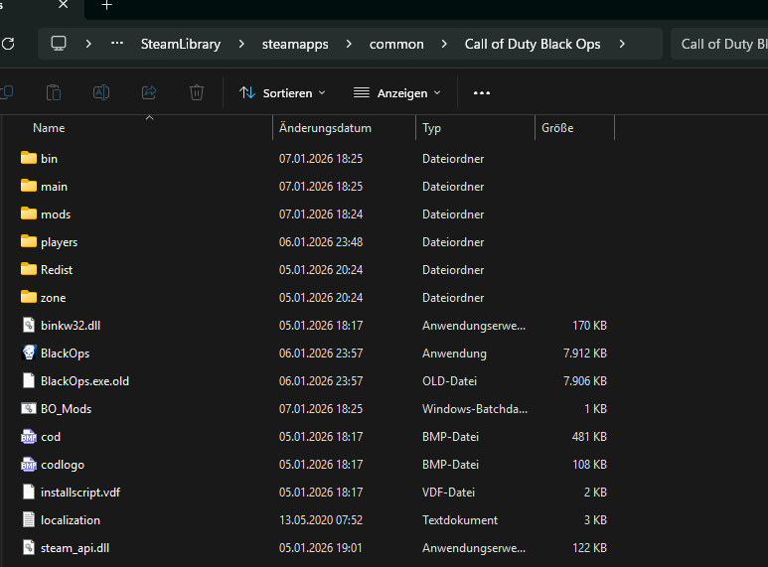Sort files by the Größe column header
The width and height of the screenshot is (768, 567).
[557, 128]
